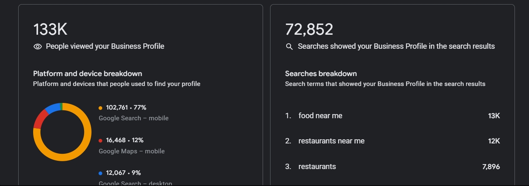Click the eye icon beside profile views
Viewport: 529px width, 186px height.
point(38,47)
